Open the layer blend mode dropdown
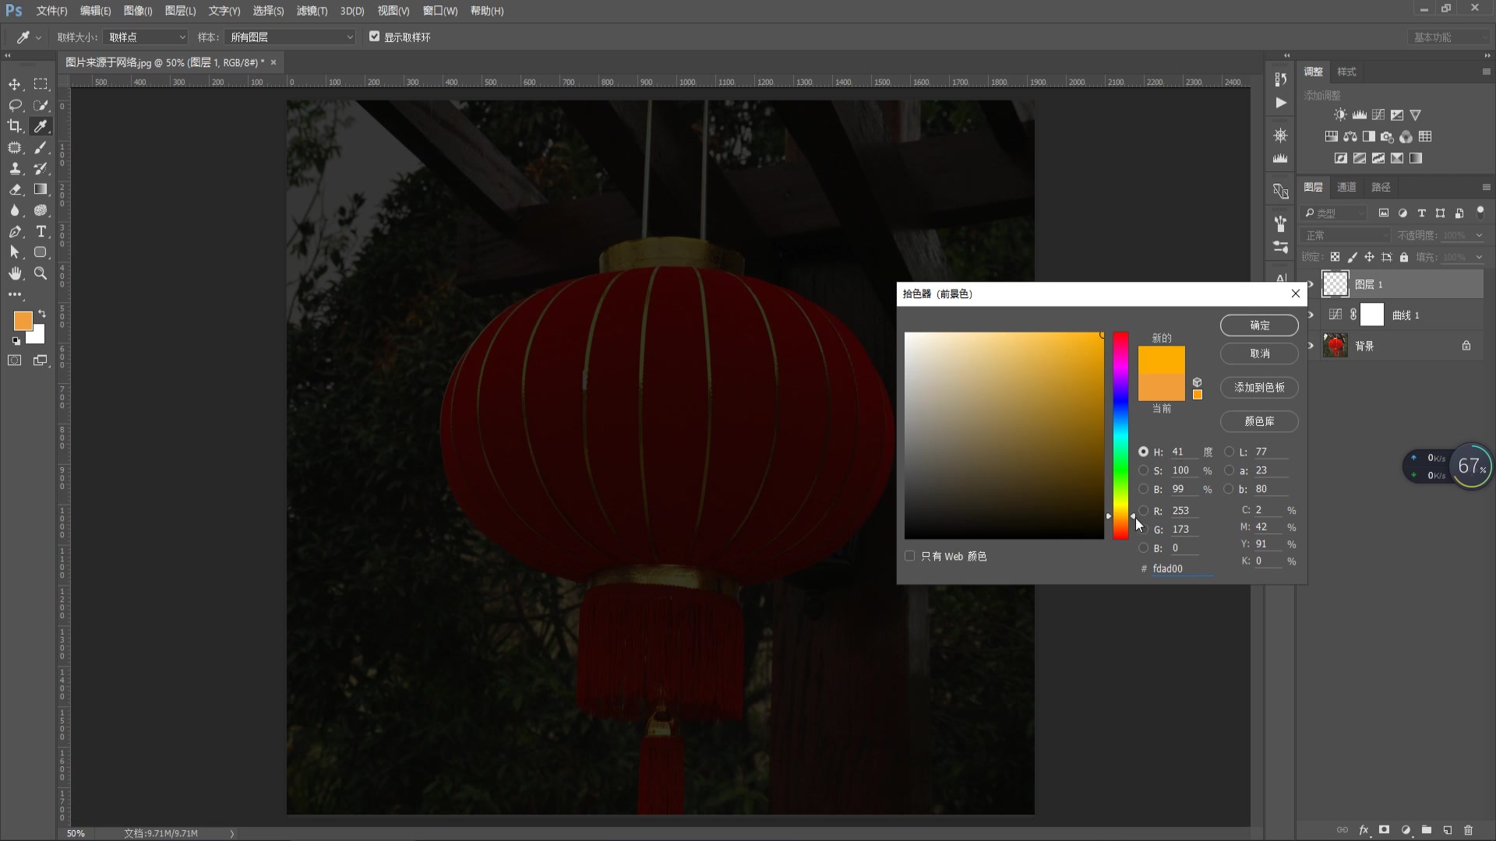The height and width of the screenshot is (841, 1496). [x=1346, y=235]
